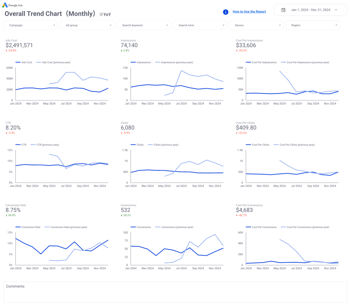Open the How to Use the Report link
Screen dimensions: 350x304
point(249,12)
